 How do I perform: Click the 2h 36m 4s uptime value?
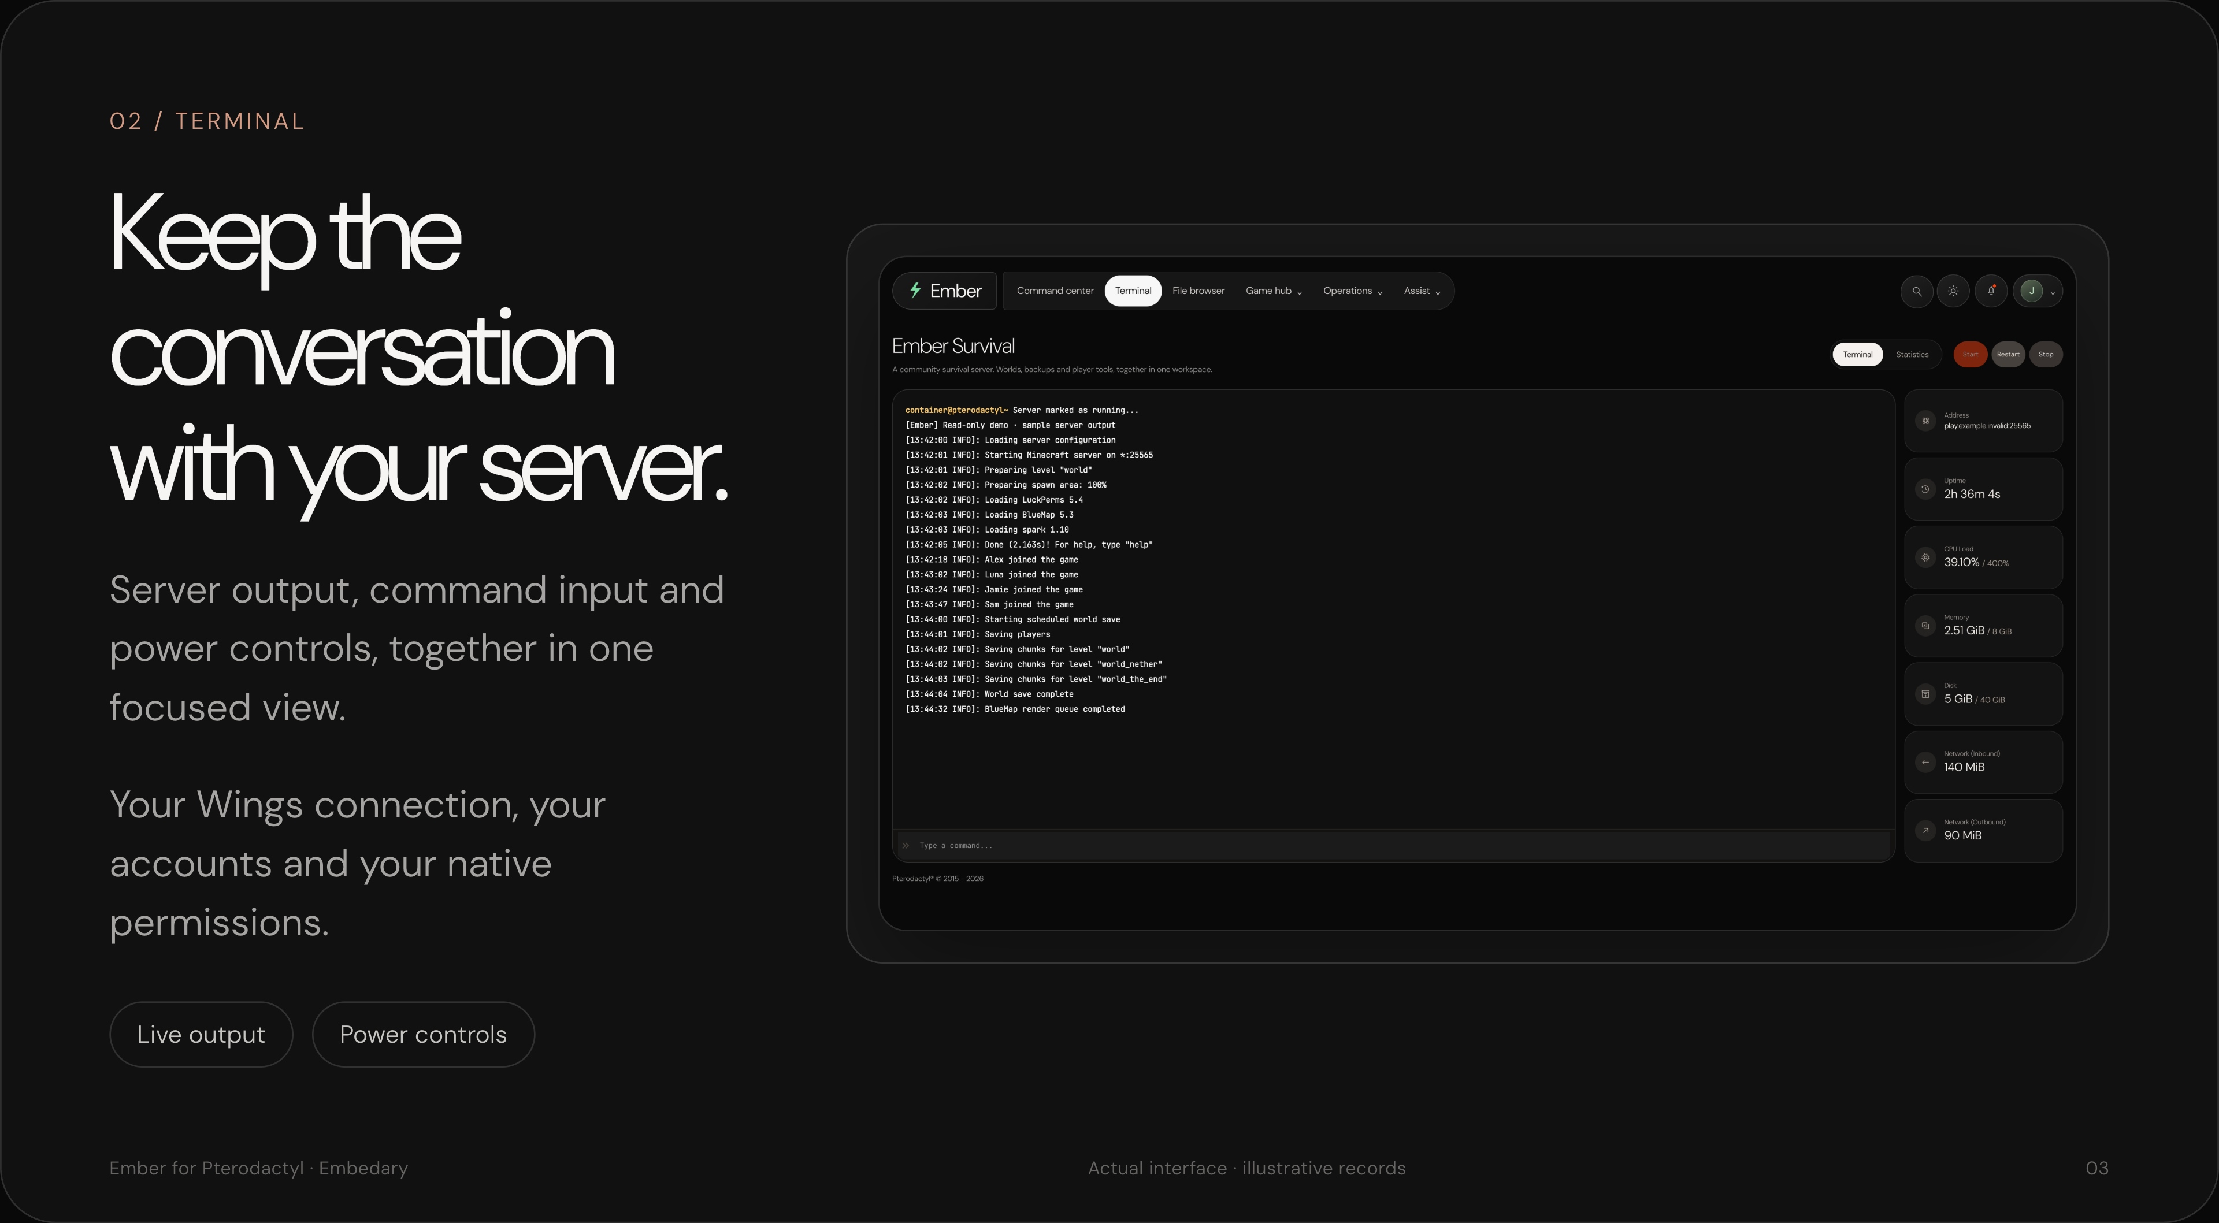1972,495
